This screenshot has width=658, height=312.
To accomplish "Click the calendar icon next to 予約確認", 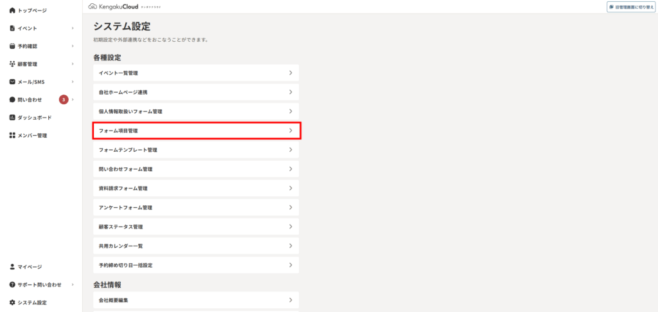I will (12, 46).
